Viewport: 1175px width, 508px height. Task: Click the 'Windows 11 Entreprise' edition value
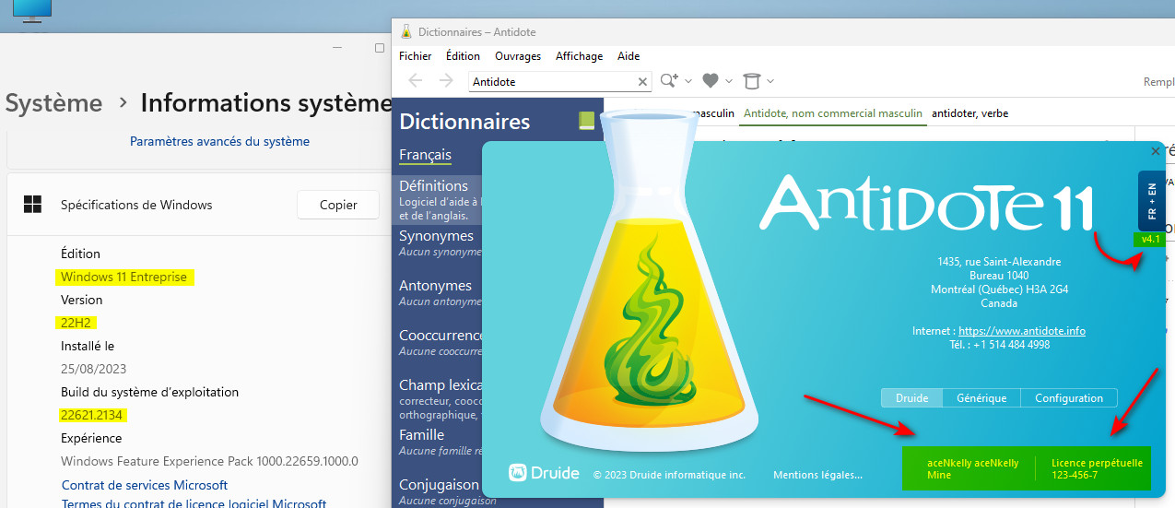(124, 277)
